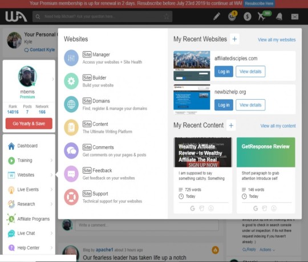Click the Site Comments speech bubbles icon

click(x=71, y=150)
